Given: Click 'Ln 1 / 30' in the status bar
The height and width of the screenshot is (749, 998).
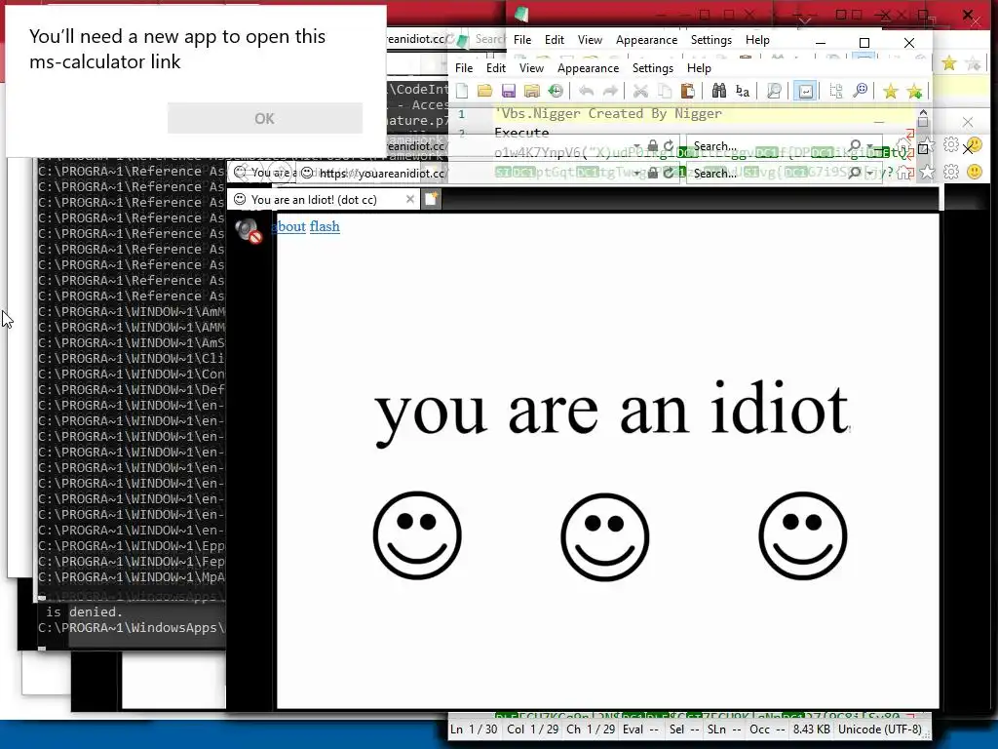Looking at the screenshot, I should [474, 729].
